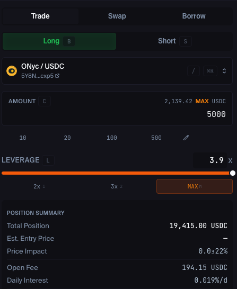
Task: Select the 500 amount preset
Action: (x=156, y=138)
